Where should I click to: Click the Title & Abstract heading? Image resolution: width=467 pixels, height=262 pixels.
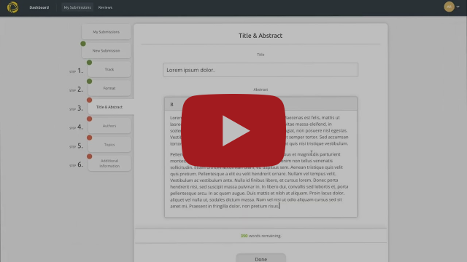(x=260, y=36)
